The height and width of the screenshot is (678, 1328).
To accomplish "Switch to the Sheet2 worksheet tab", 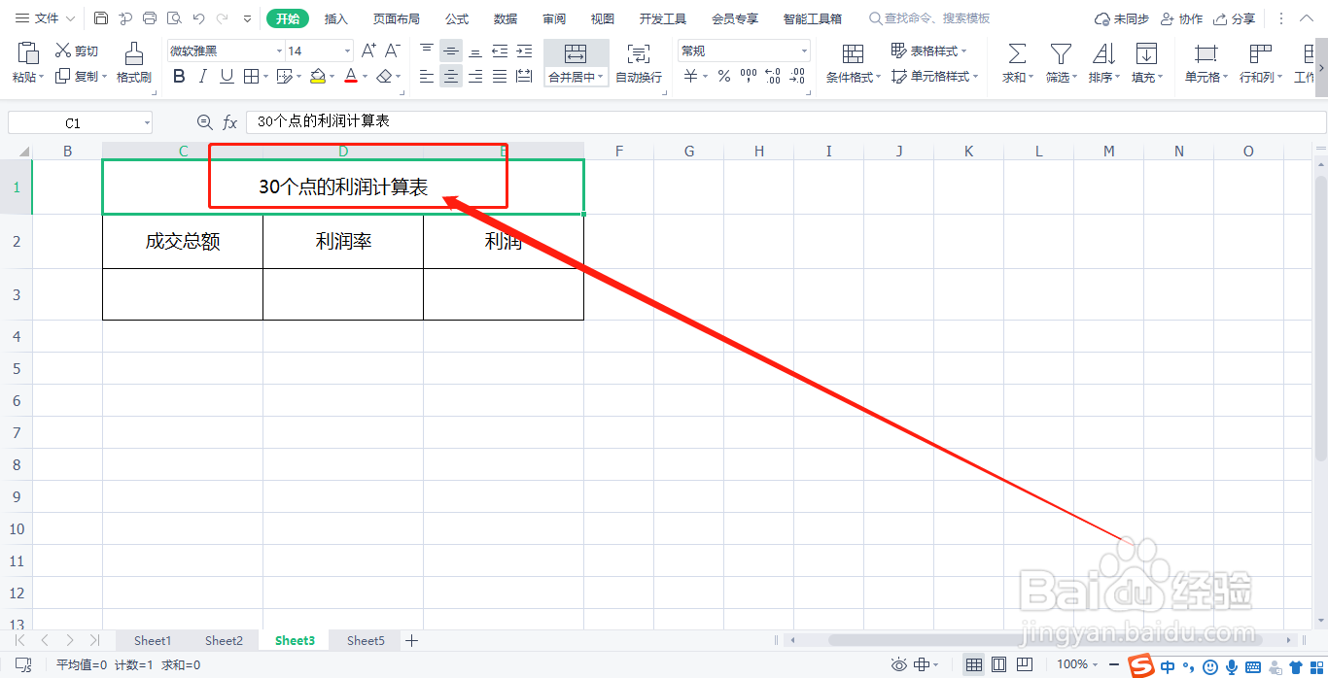I will click(224, 640).
